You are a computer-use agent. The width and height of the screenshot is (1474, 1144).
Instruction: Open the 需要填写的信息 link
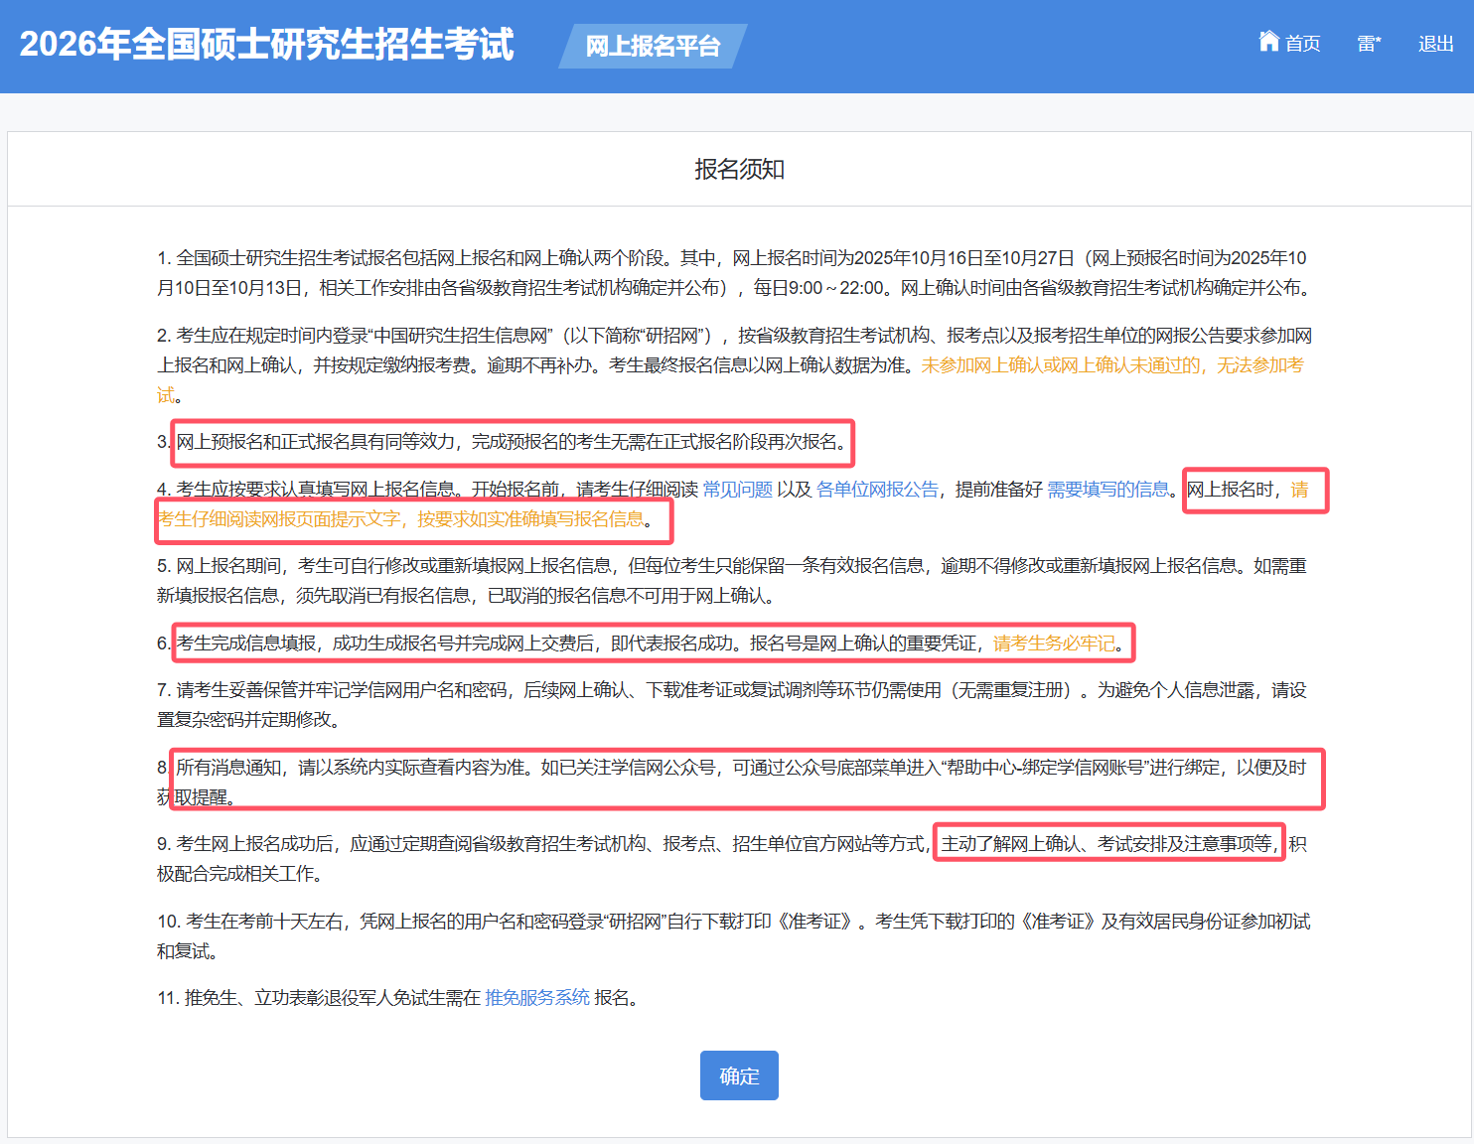tap(1107, 490)
